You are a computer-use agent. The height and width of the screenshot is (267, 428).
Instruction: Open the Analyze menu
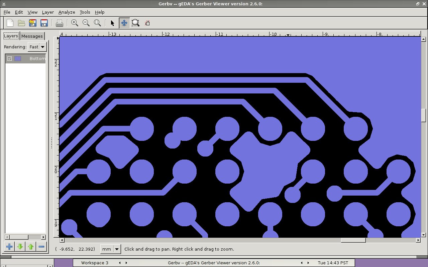coord(67,12)
